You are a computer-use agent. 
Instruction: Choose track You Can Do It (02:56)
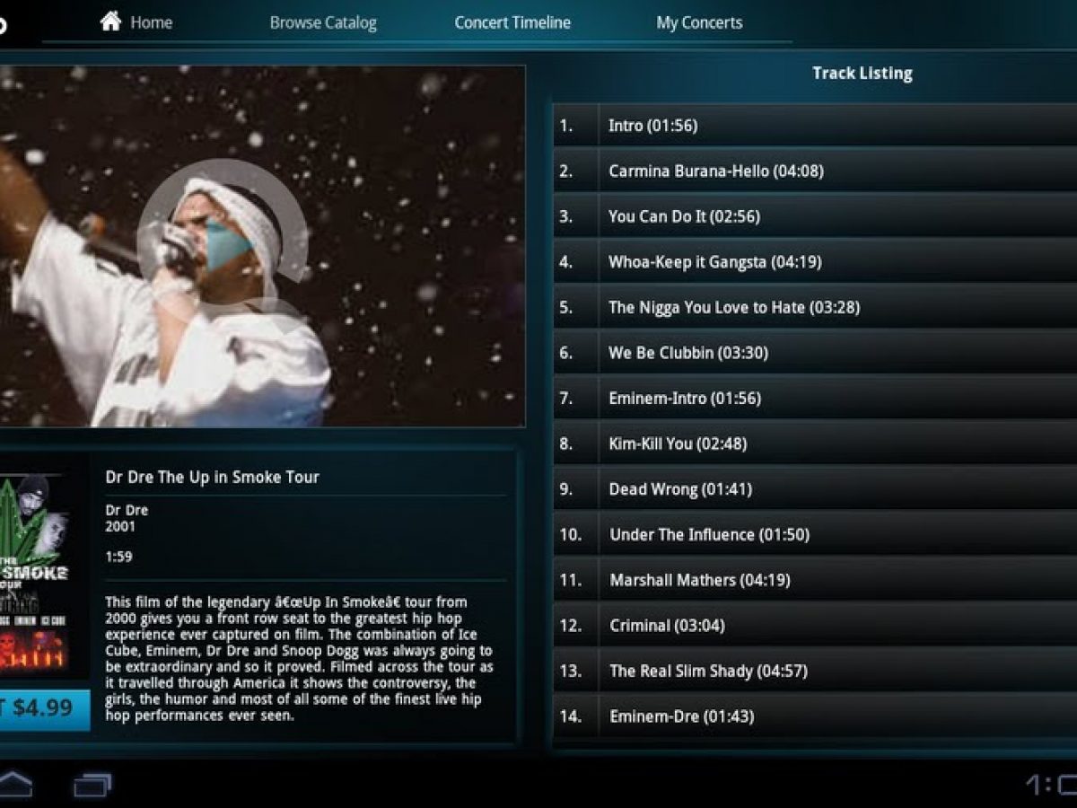[815, 216]
